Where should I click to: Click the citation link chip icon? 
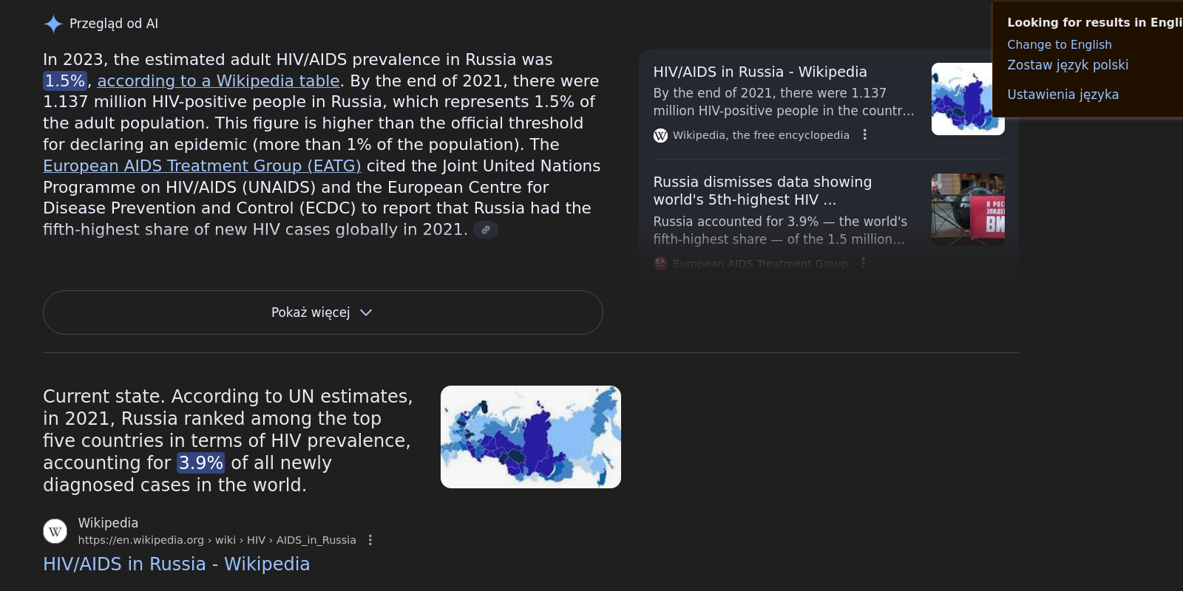[x=486, y=230]
